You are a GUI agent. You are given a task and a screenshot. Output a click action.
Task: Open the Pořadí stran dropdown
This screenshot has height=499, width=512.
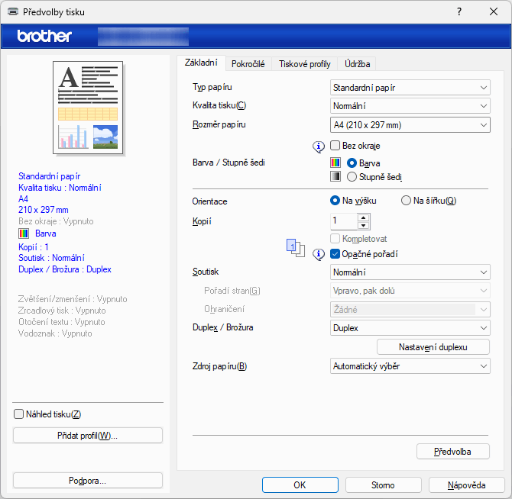point(410,291)
